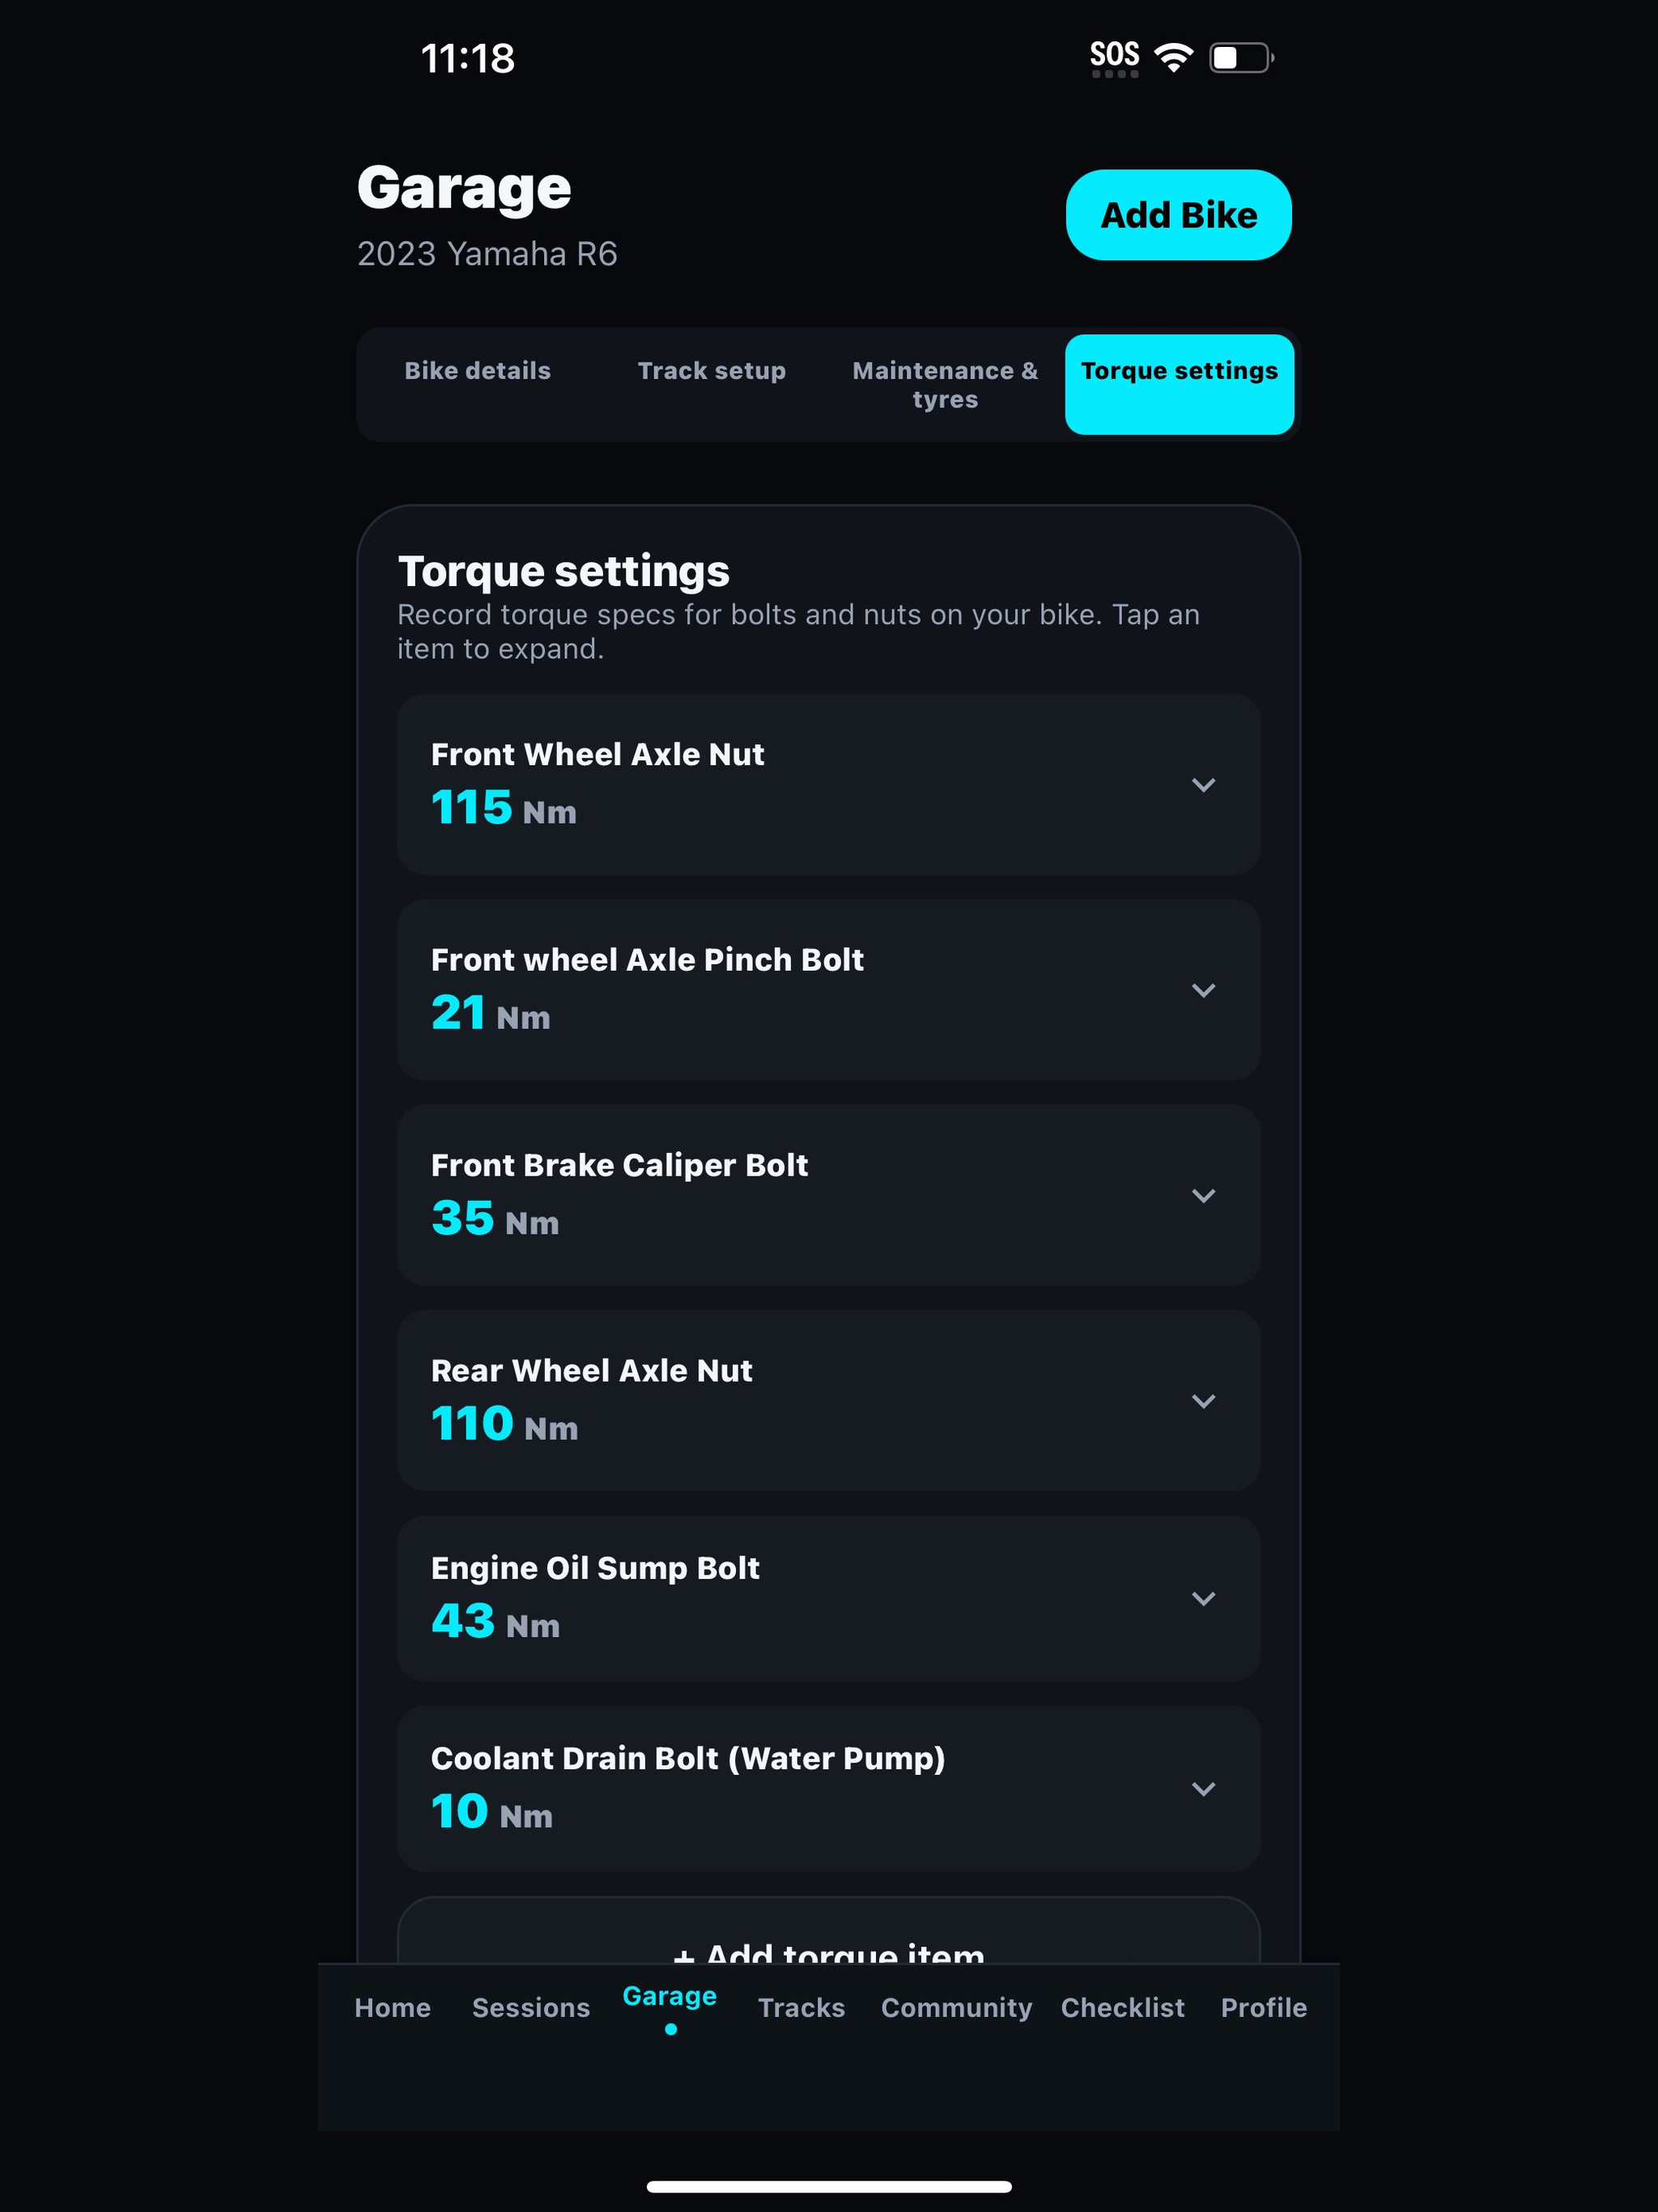Expand Rear Wheel Axle Nut chevron
The height and width of the screenshot is (2212, 1658).
(x=1203, y=1401)
